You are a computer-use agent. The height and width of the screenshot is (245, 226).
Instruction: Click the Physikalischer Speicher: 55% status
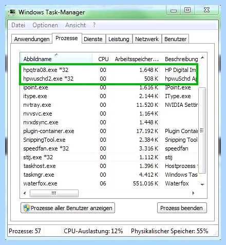pyautogui.click(x=169, y=231)
